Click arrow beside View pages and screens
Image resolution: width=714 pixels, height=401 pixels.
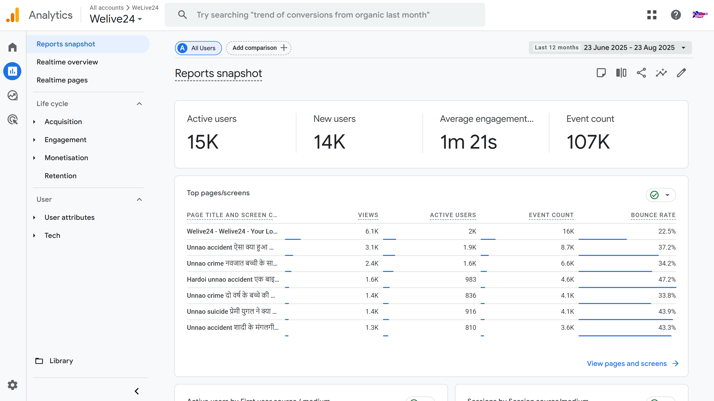tap(675, 363)
